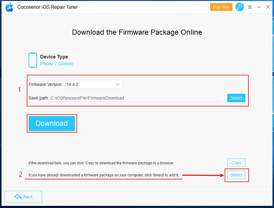
Task: Click the large Download button
Action: click(52, 124)
